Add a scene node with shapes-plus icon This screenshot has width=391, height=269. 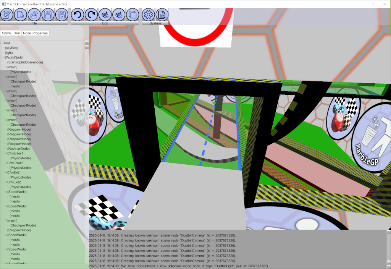point(105,15)
